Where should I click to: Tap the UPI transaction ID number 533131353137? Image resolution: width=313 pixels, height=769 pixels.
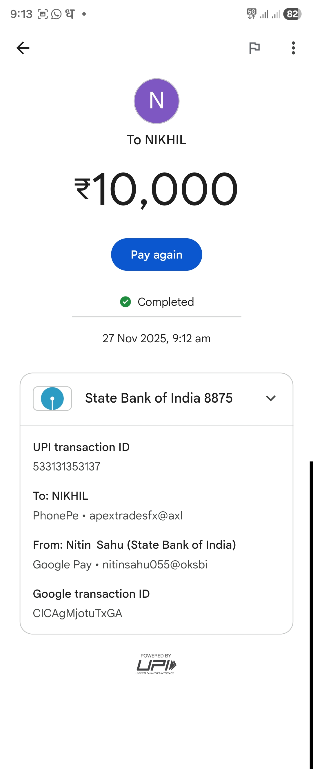[67, 467]
